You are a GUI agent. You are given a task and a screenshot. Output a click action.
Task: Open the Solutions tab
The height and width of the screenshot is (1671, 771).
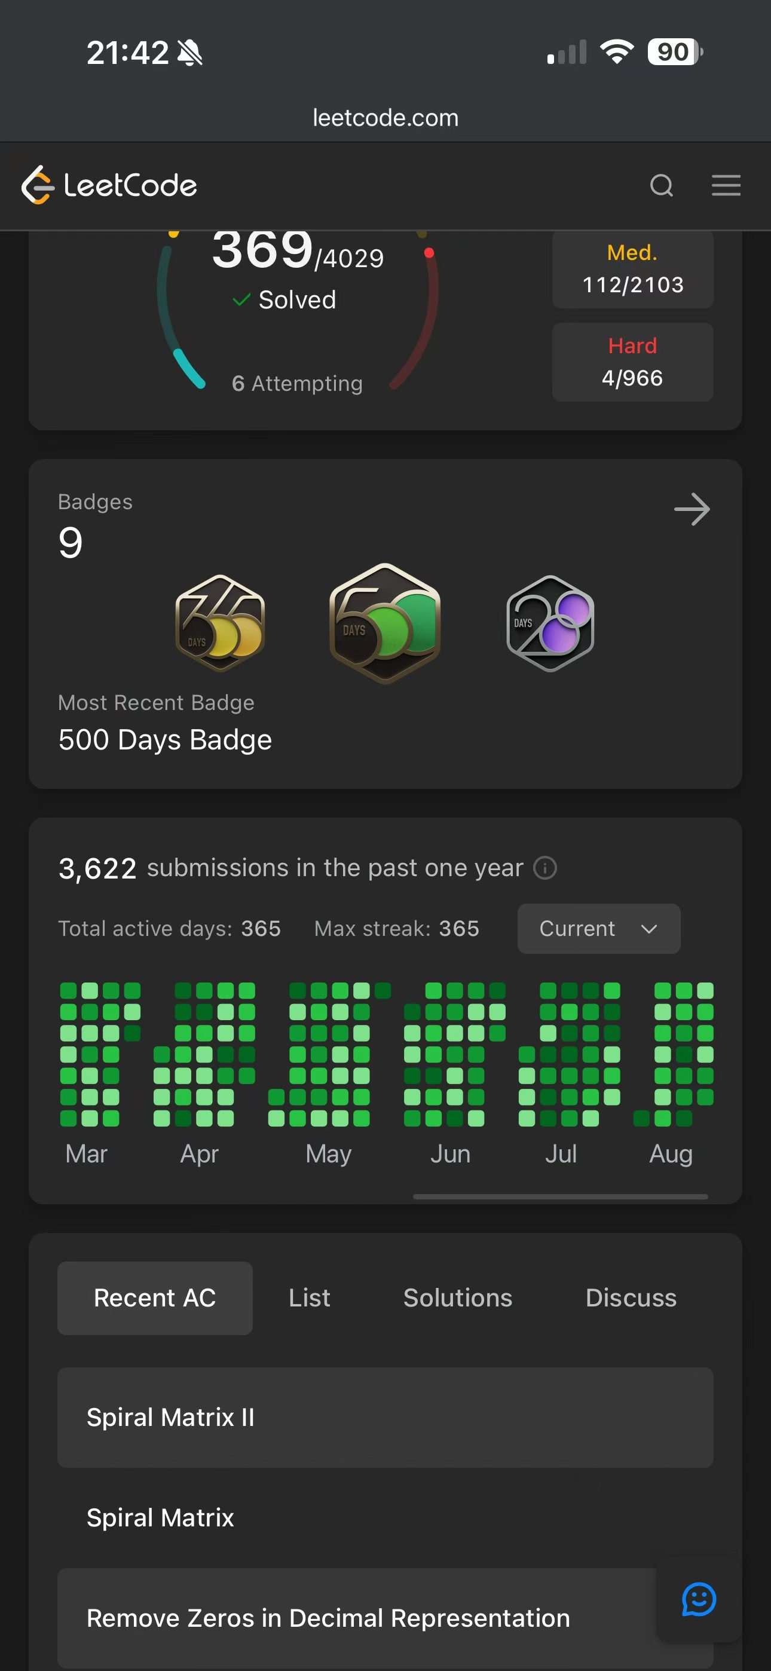tap(458, 1299)
